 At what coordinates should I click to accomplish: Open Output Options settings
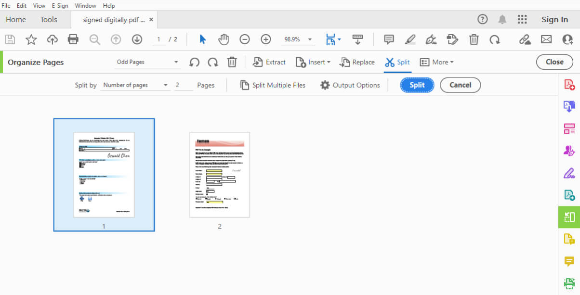[x=350, y=85]
